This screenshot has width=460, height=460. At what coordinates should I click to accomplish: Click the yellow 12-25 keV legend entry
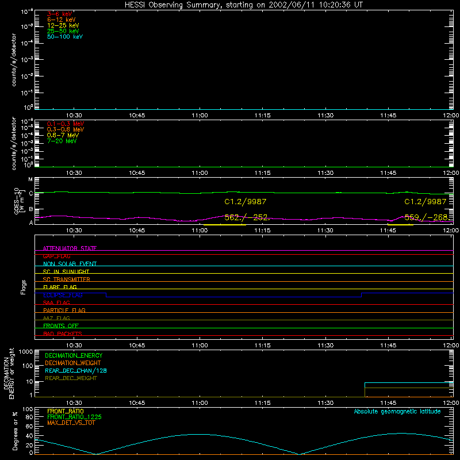tap(63, 25)
